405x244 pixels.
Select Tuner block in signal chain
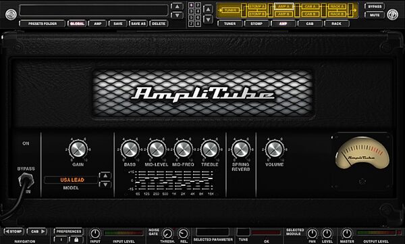pos(230,10)
